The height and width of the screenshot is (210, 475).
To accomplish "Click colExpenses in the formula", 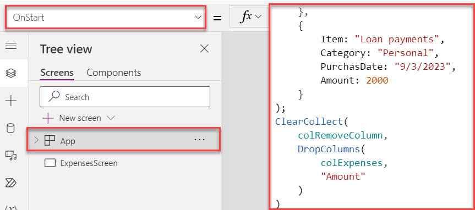I will (352, 163).
